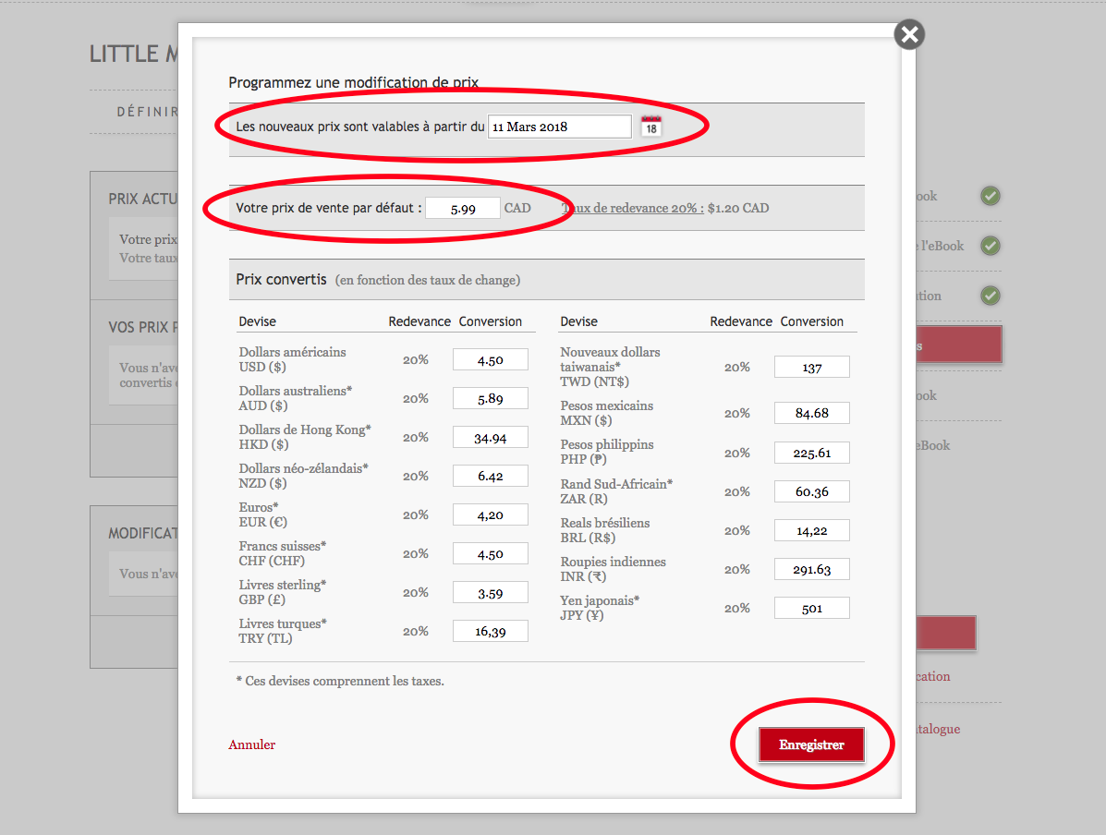Screen dimensions: 1106x835
Task: Edit the GBP pounds sterling price field
Action: (490, 593)
